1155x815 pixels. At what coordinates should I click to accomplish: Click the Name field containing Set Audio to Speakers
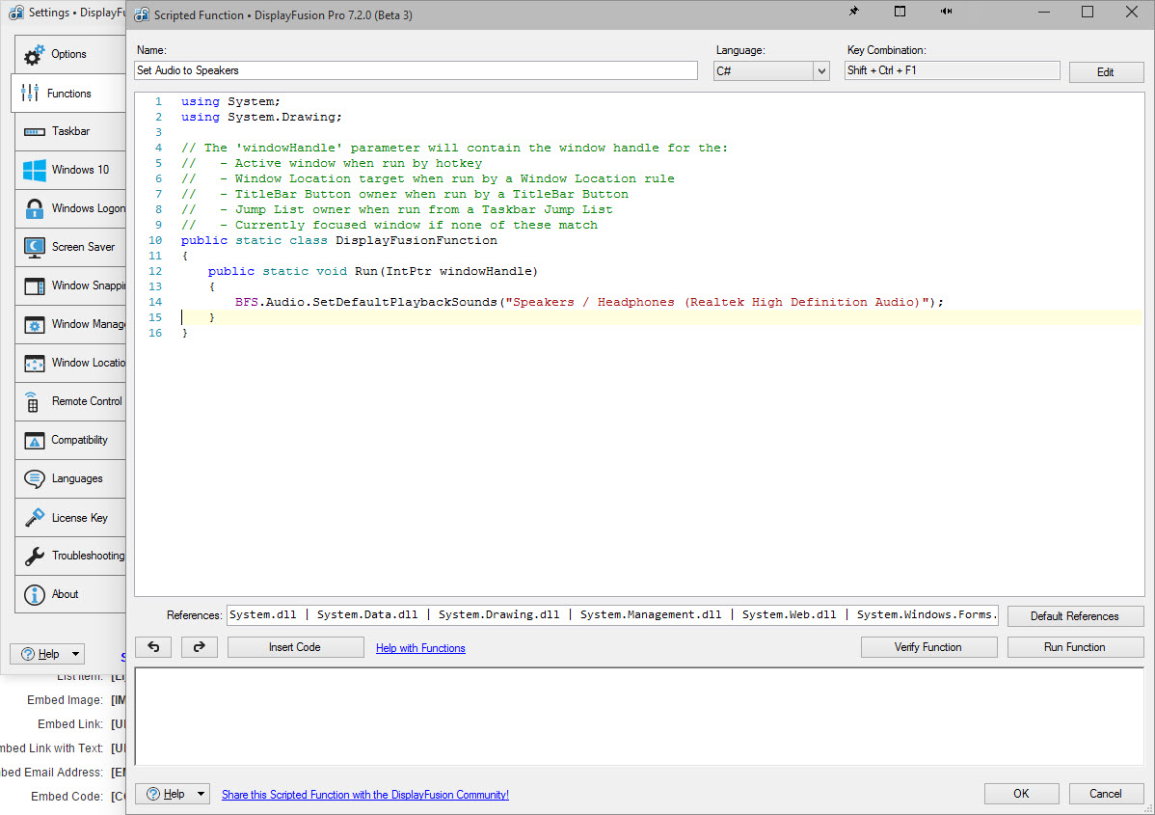[416, 70]
